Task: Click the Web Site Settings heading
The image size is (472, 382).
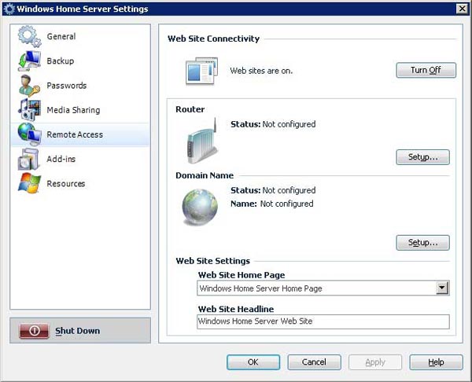Action: coord(213,261)
